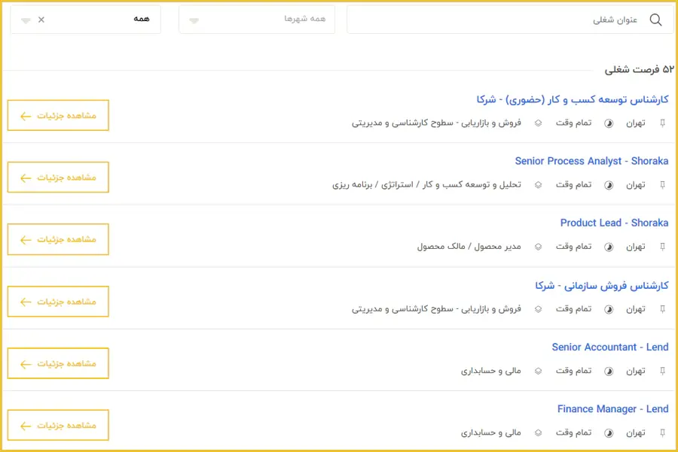Screen dimensions: 678x452
Task: View details for Senior Process Analyst job
Action: 58,177
